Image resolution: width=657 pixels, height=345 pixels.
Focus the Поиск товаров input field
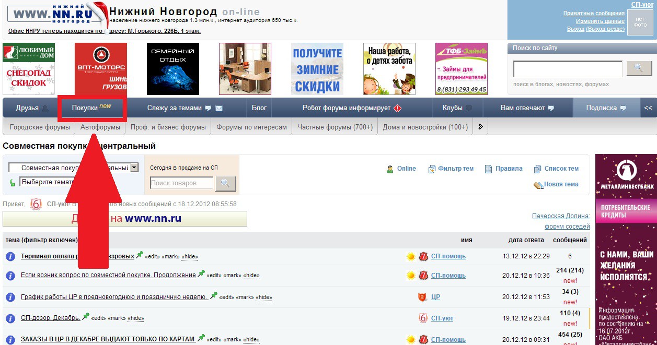tap(182, 183)
